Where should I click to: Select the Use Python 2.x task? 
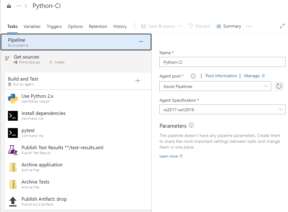point(78,98)
